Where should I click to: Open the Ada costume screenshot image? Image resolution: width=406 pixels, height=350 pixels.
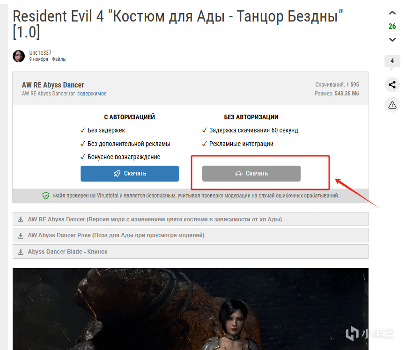point(191,309)
